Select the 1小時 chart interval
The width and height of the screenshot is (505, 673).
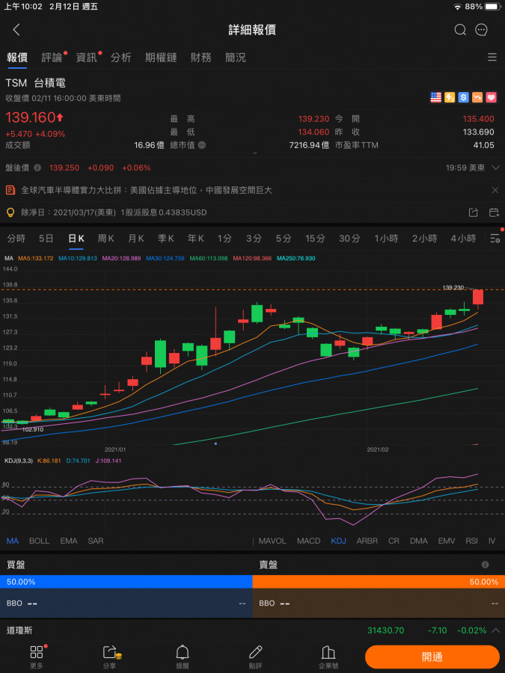(x=386, y=239)
